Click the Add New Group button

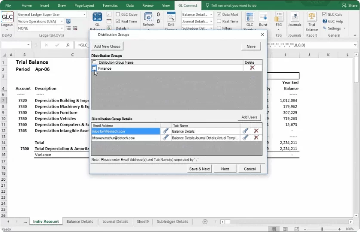[x=108, y=46]
